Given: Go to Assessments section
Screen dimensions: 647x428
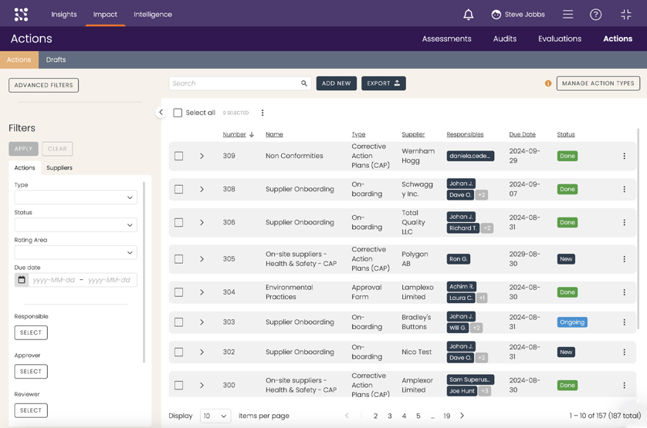Looking at the screenshot, I should pyautogui.click(x=446, y=39).
